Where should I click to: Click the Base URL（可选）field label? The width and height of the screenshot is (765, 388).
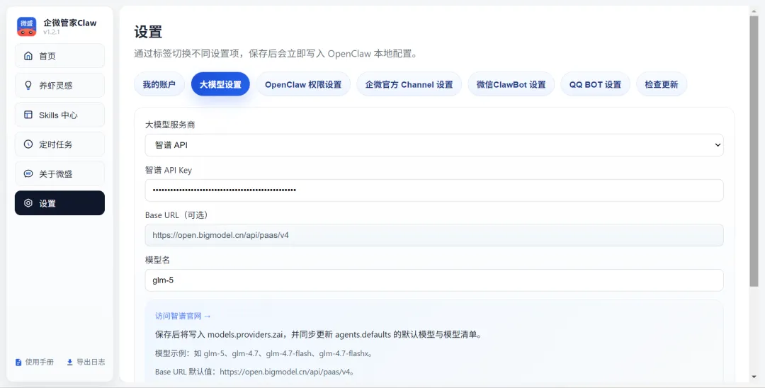178,215
